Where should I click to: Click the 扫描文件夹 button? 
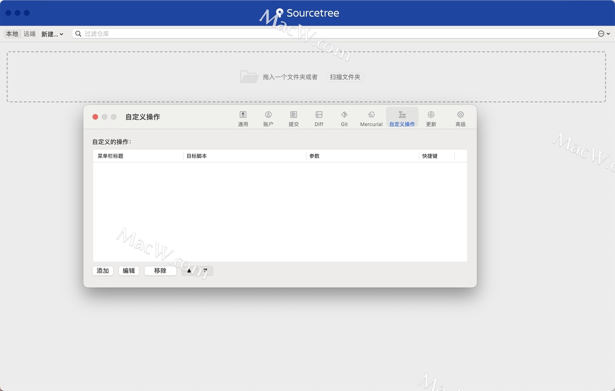pos(345,77)
